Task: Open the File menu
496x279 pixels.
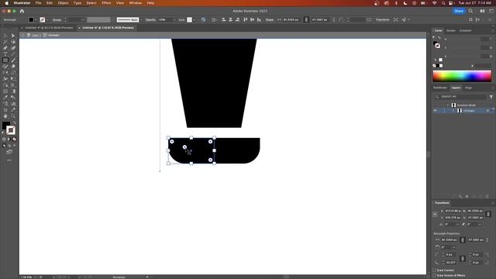Action: 38,3
